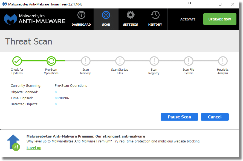Click the Malwarebytes logo in header
Viewport: 243px width, 161px height.
35,19
